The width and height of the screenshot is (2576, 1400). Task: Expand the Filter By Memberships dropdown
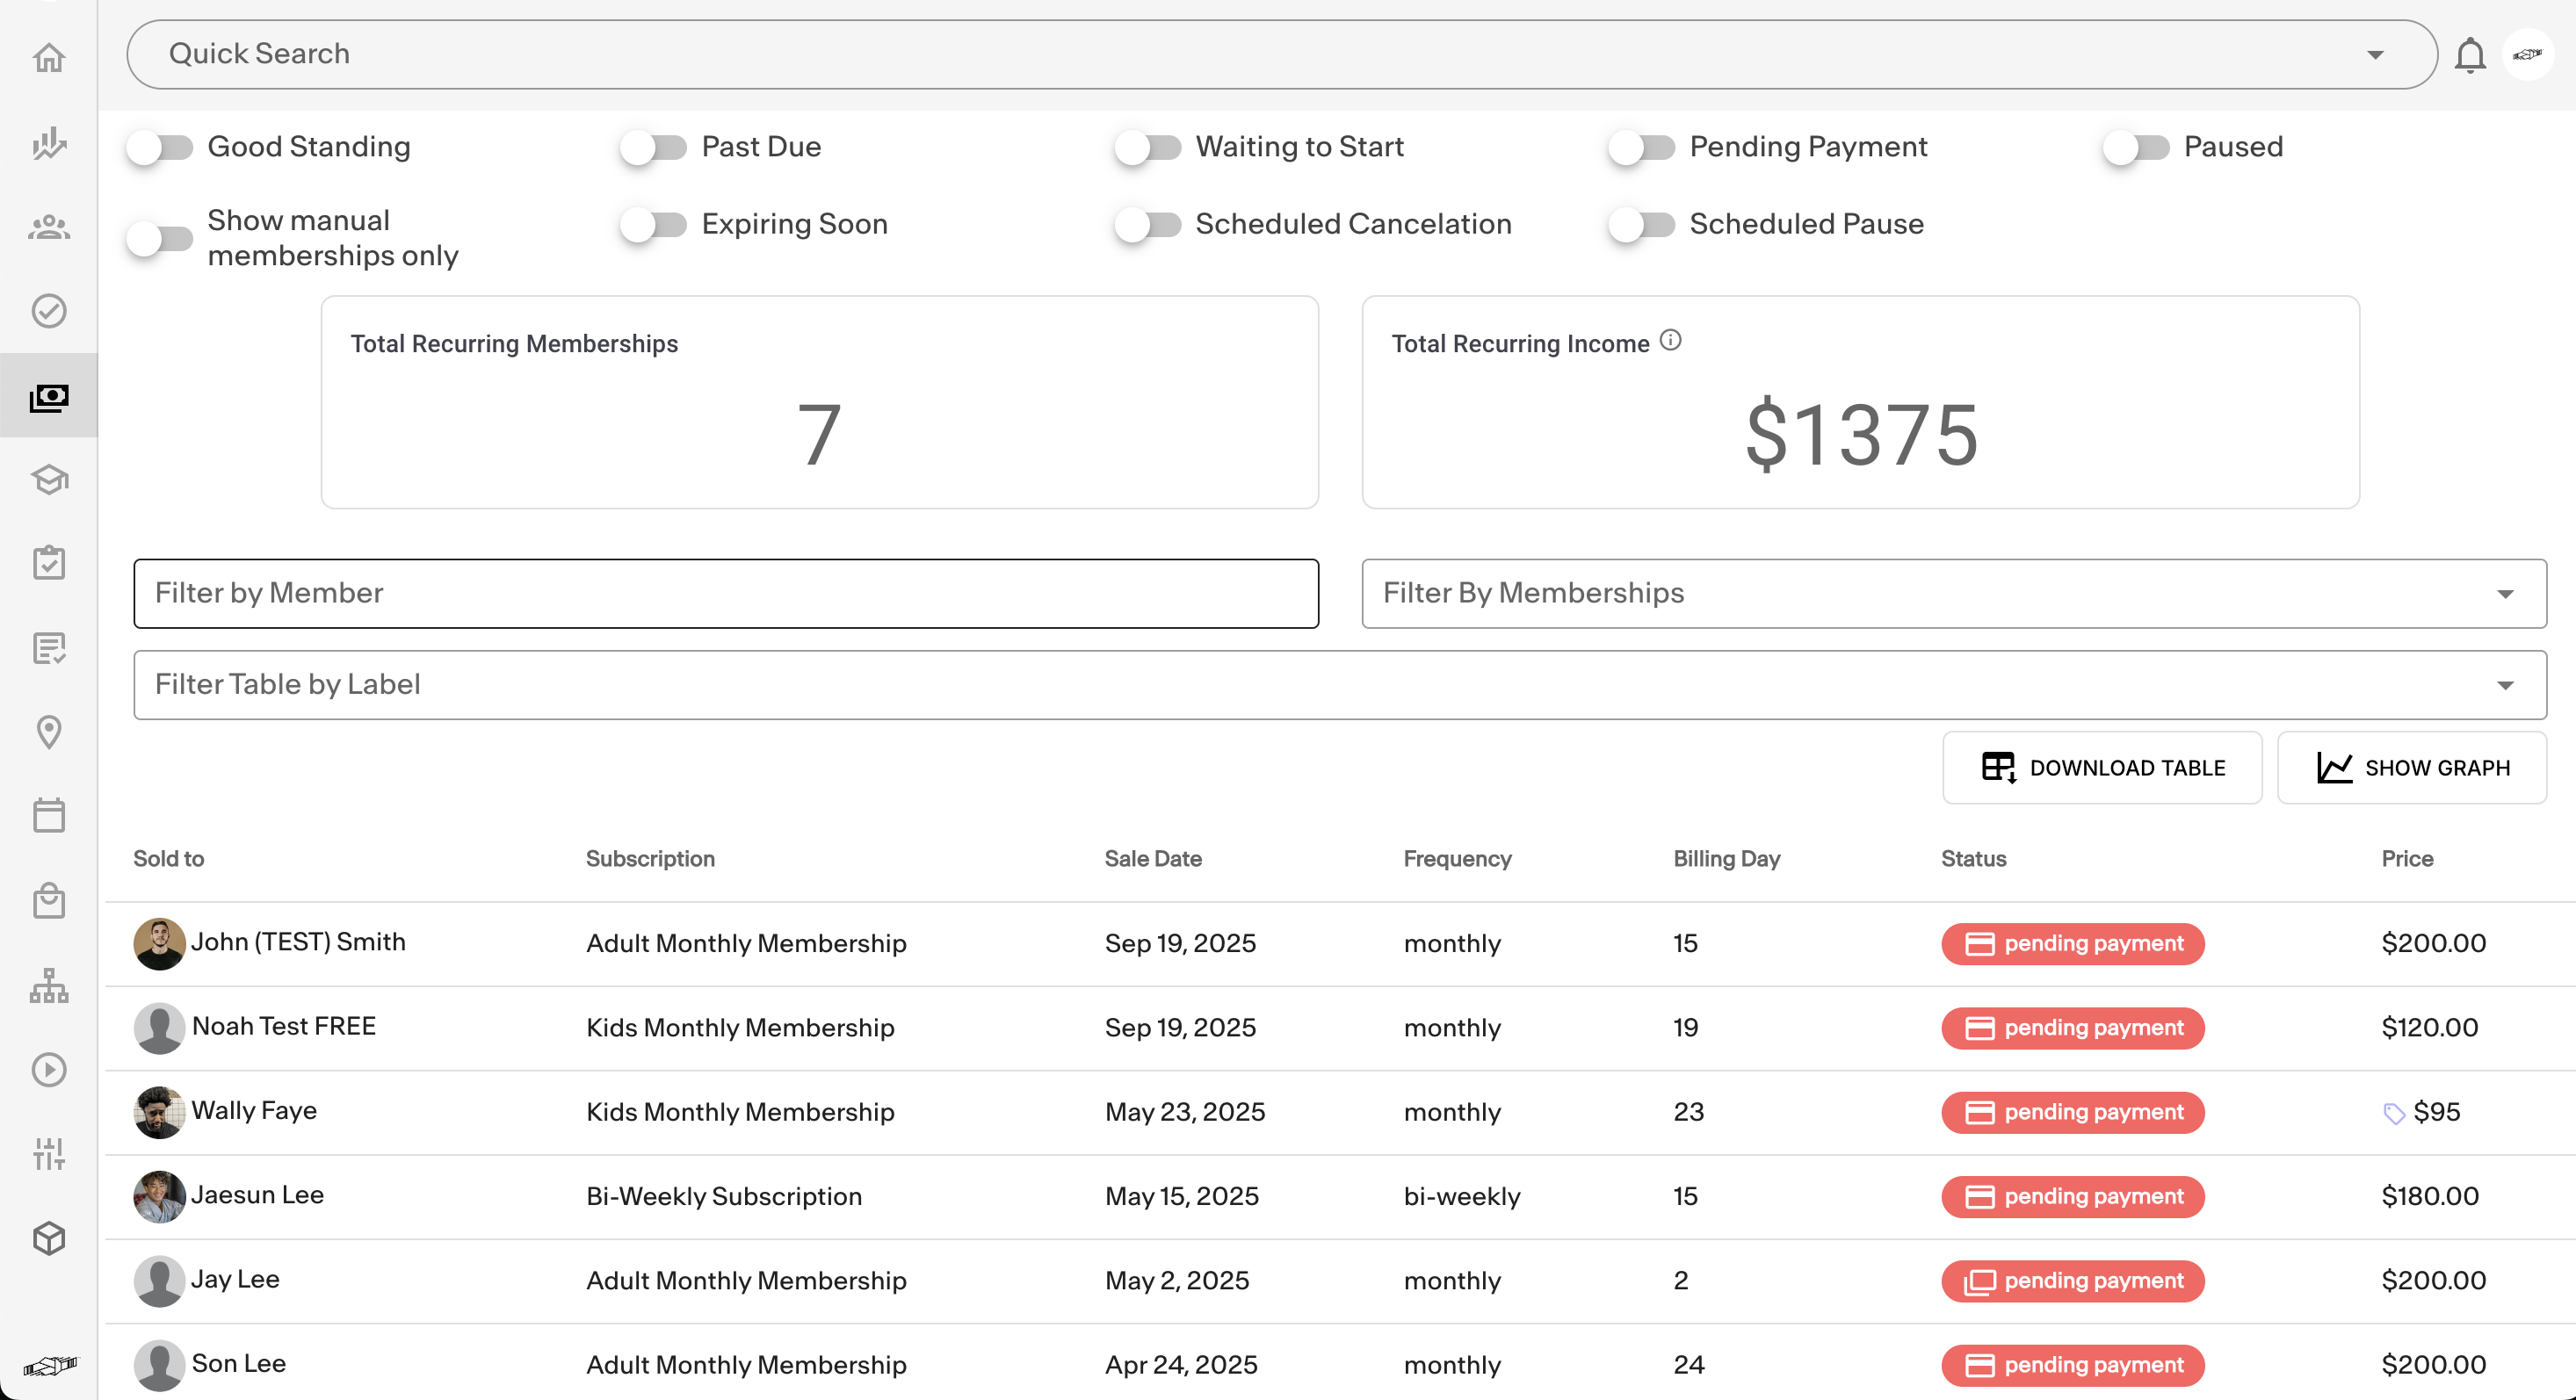tap(2504, 594)
